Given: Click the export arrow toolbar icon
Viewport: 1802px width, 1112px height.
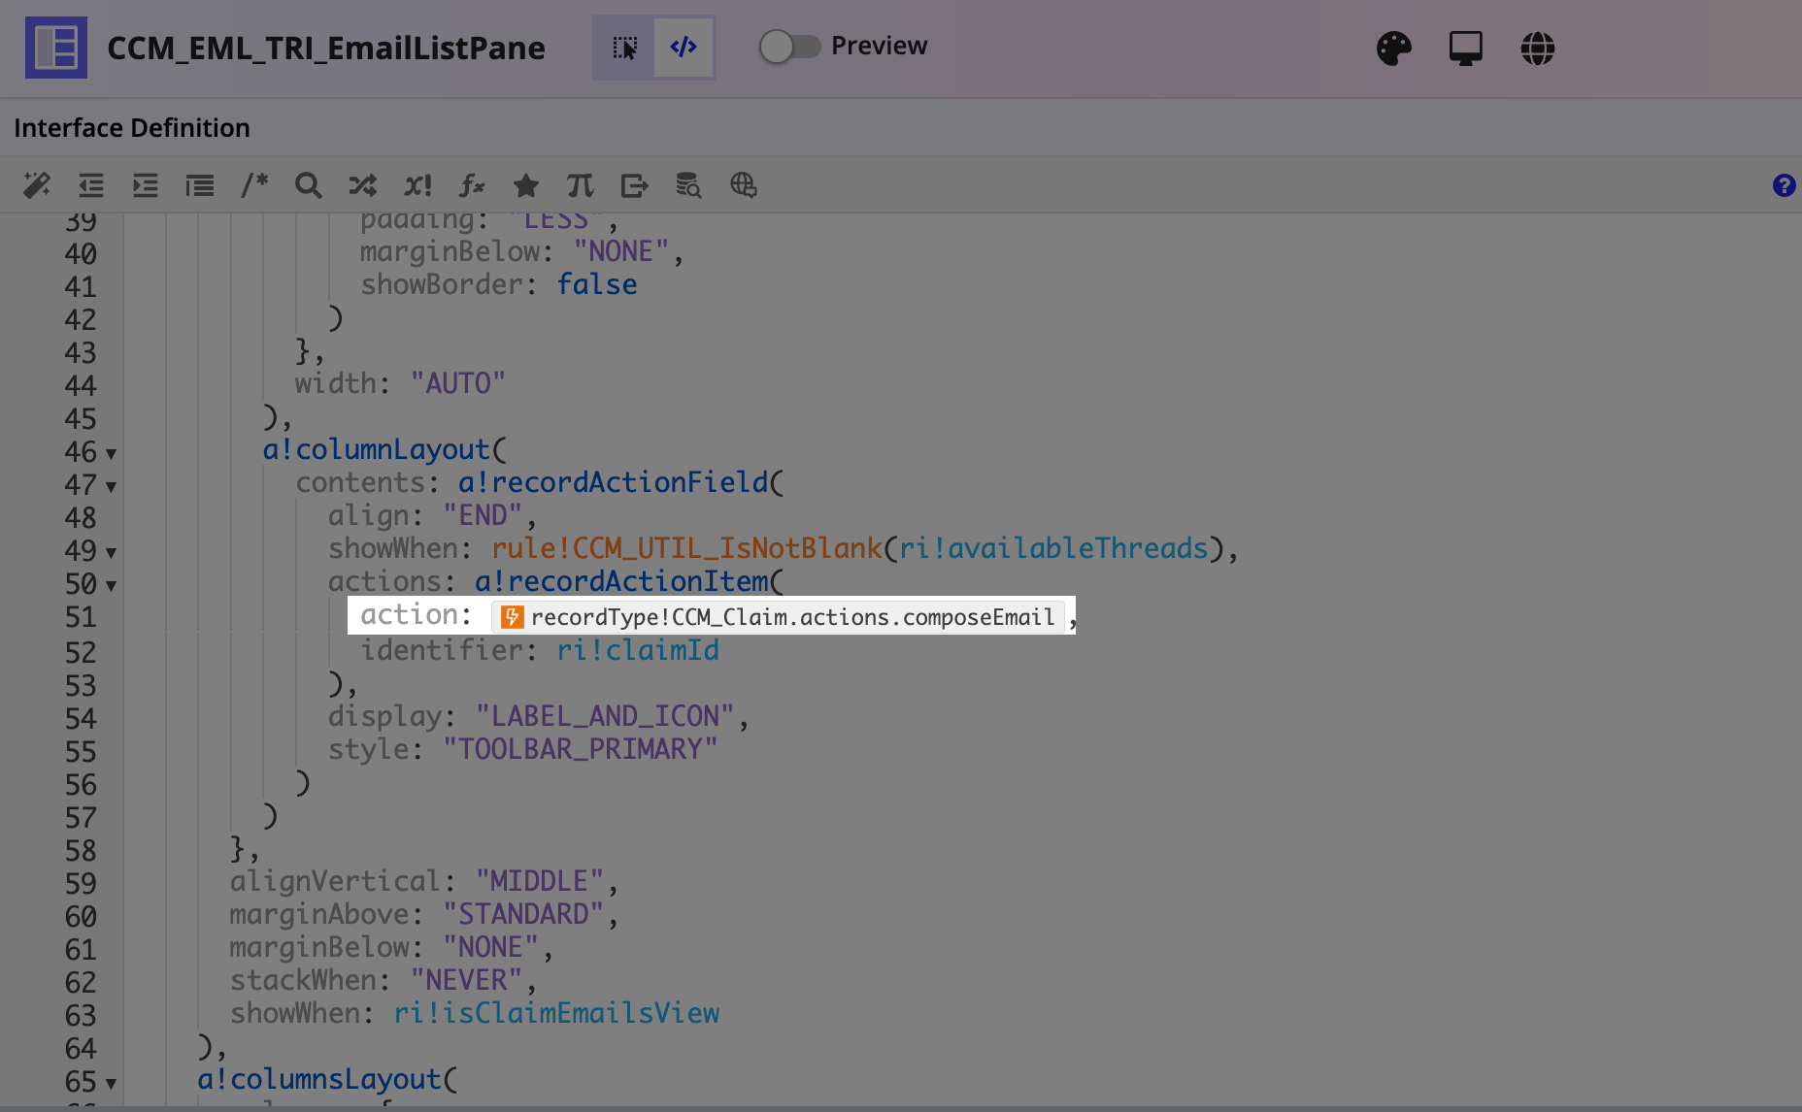Looking at the screenshot, I should 635,184.
